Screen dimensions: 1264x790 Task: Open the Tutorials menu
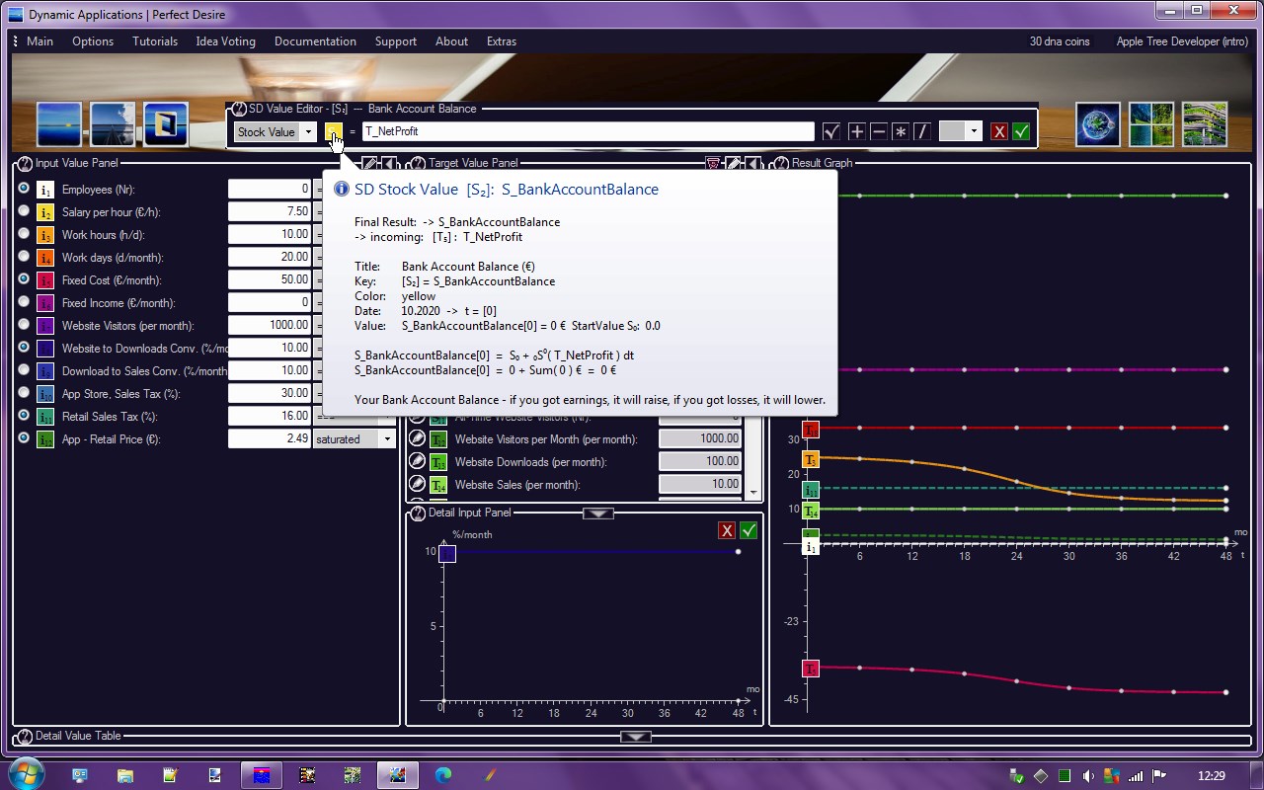[155, 41]
